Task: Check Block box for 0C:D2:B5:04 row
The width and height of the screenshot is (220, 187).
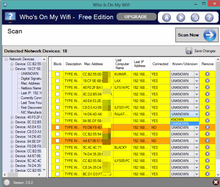Action: [x=57, y=94]
